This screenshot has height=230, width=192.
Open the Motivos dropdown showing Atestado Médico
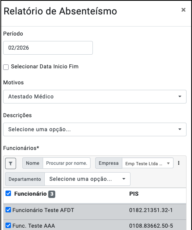click(95, 97)
